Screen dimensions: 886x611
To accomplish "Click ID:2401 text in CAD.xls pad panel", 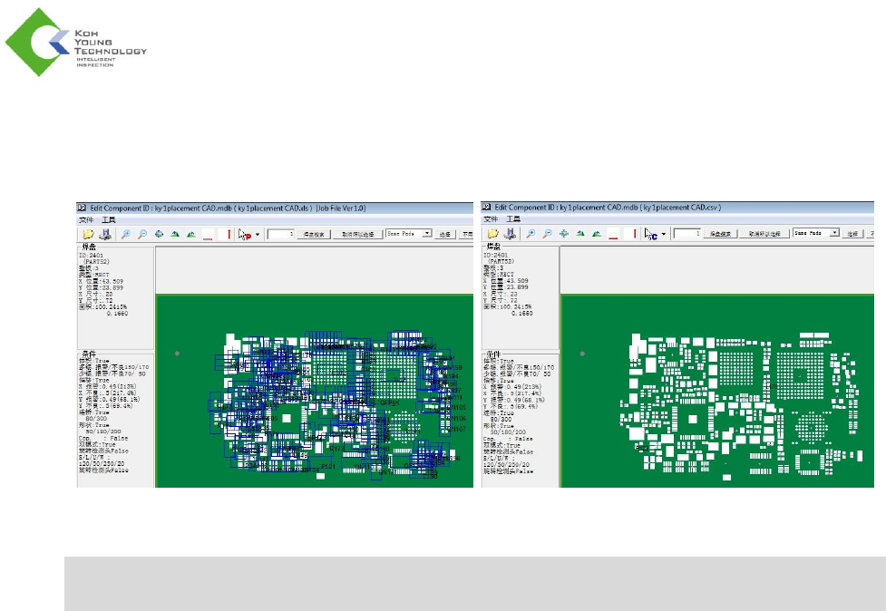I will [92, 256].
